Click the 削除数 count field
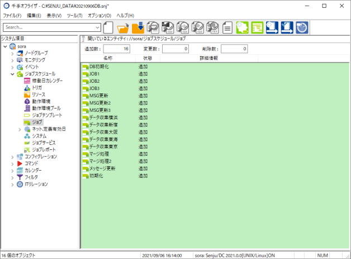 click(x=234, y=49)
